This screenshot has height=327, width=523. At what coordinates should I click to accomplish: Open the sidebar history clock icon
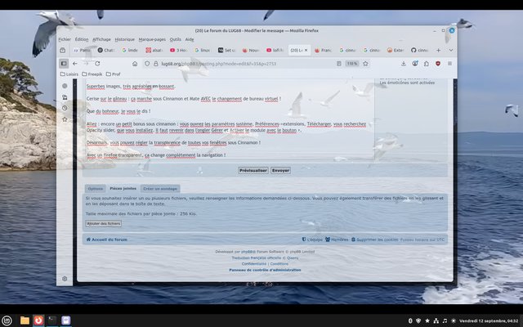click(65, 108)
